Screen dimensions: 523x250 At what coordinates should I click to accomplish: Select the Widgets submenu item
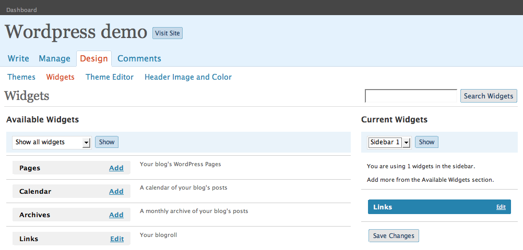tap(61, 77)
